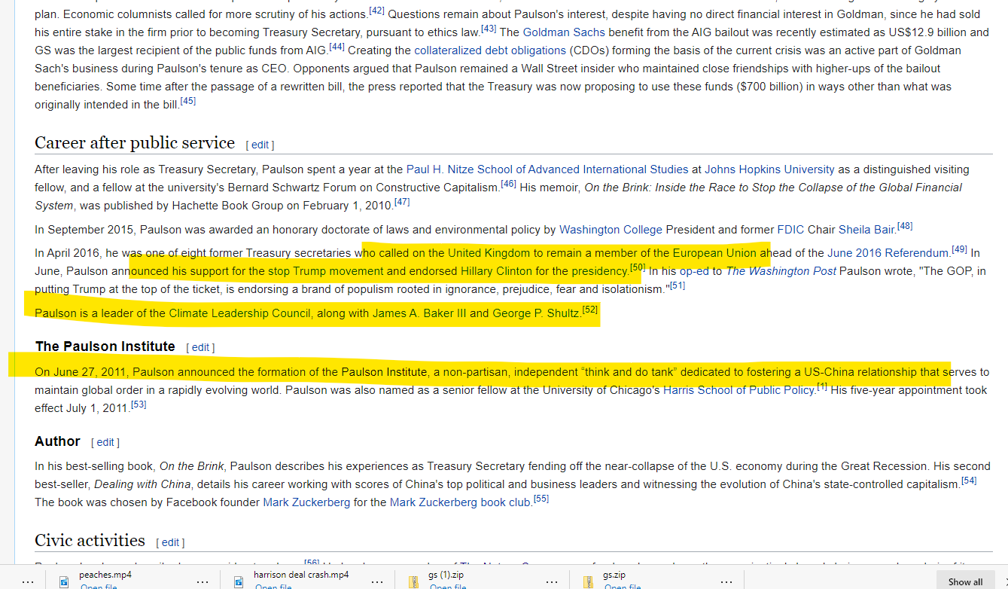Image resolution: width=1008 pixels, height=589 pixels.
Task: Jump to citation [55]
Action: click(541, 499)
